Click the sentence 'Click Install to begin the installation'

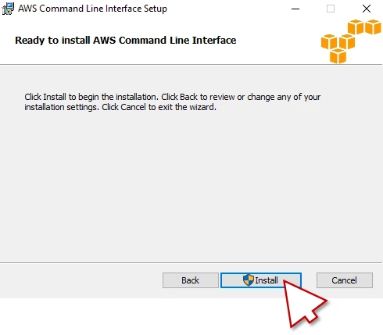coord(91,97)
